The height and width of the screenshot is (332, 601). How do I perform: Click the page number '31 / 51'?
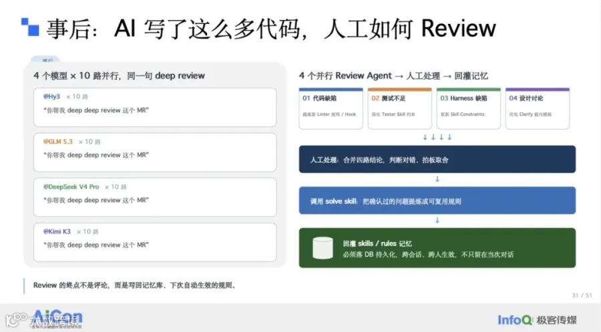click(x=582, y=295)
